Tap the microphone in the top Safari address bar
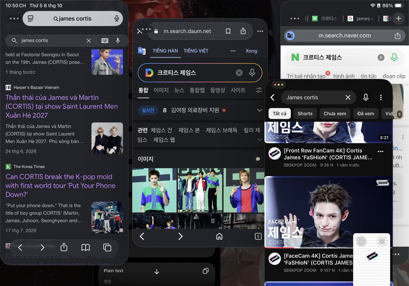The width and height of the screenshot is (409, 286). click(117, 18)
